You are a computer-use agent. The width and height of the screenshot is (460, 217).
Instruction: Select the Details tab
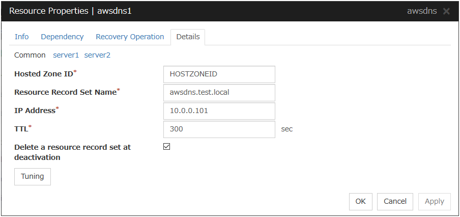tap(188, 37)
